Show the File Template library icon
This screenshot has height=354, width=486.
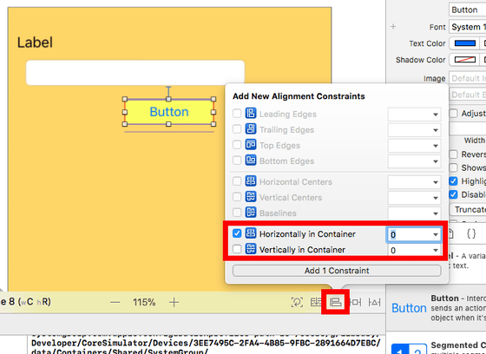[450, 233]
